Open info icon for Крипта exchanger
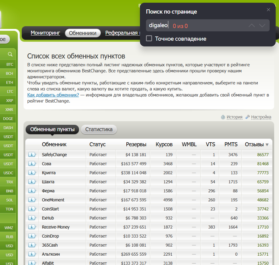The image size is (279, 265). 32,173
